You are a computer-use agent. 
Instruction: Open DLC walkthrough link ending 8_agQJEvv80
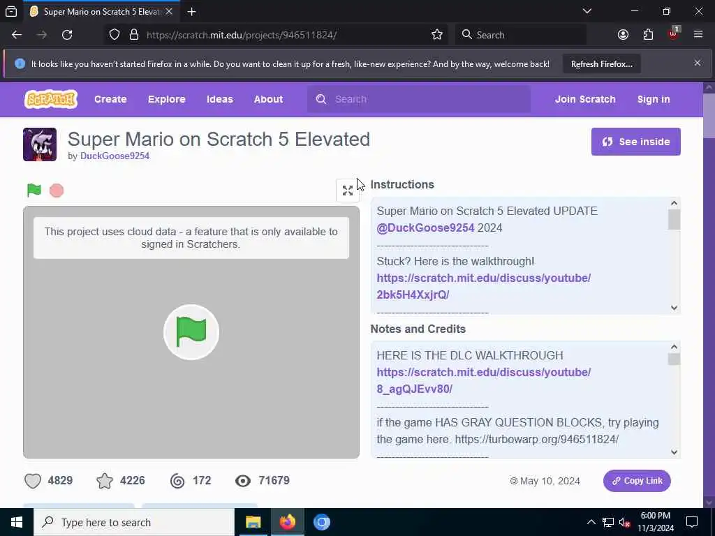click(483, 380)
